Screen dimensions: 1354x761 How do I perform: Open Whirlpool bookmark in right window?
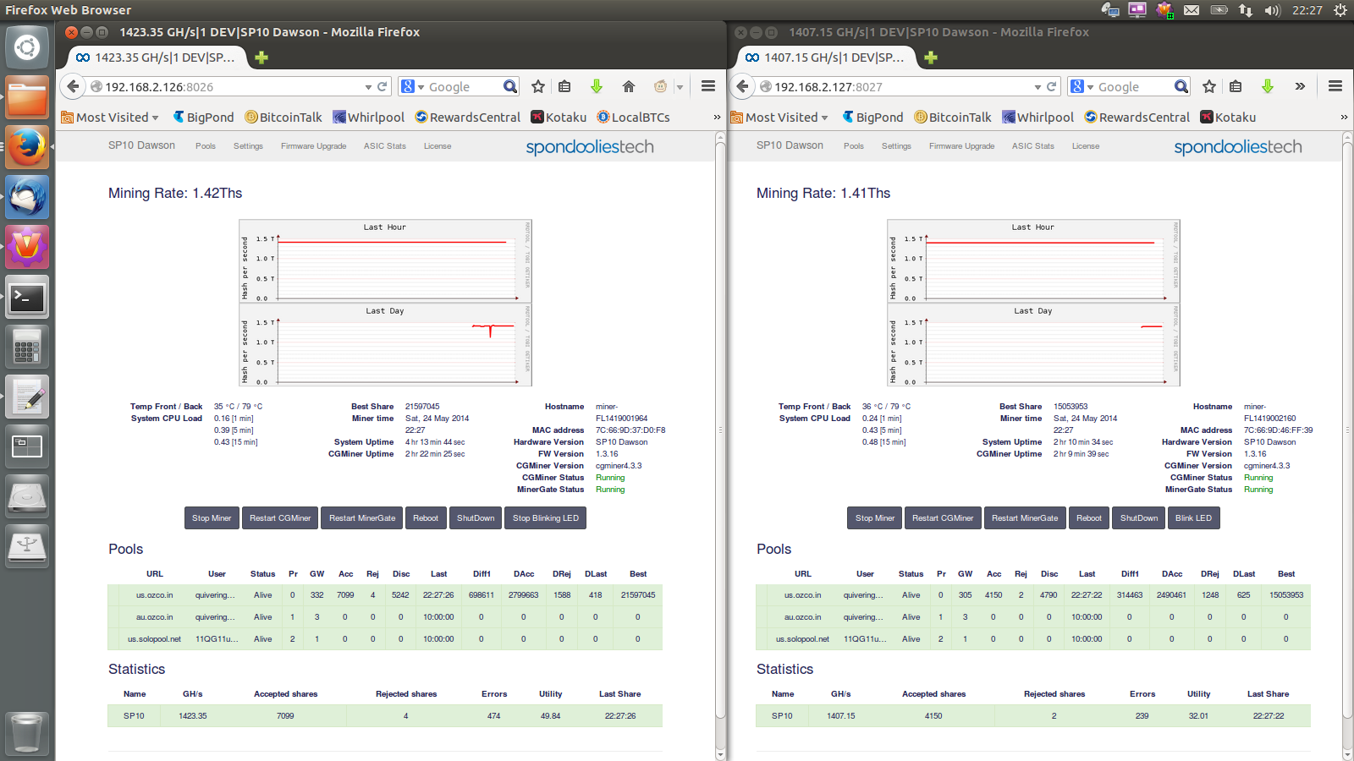[1038, 118]
